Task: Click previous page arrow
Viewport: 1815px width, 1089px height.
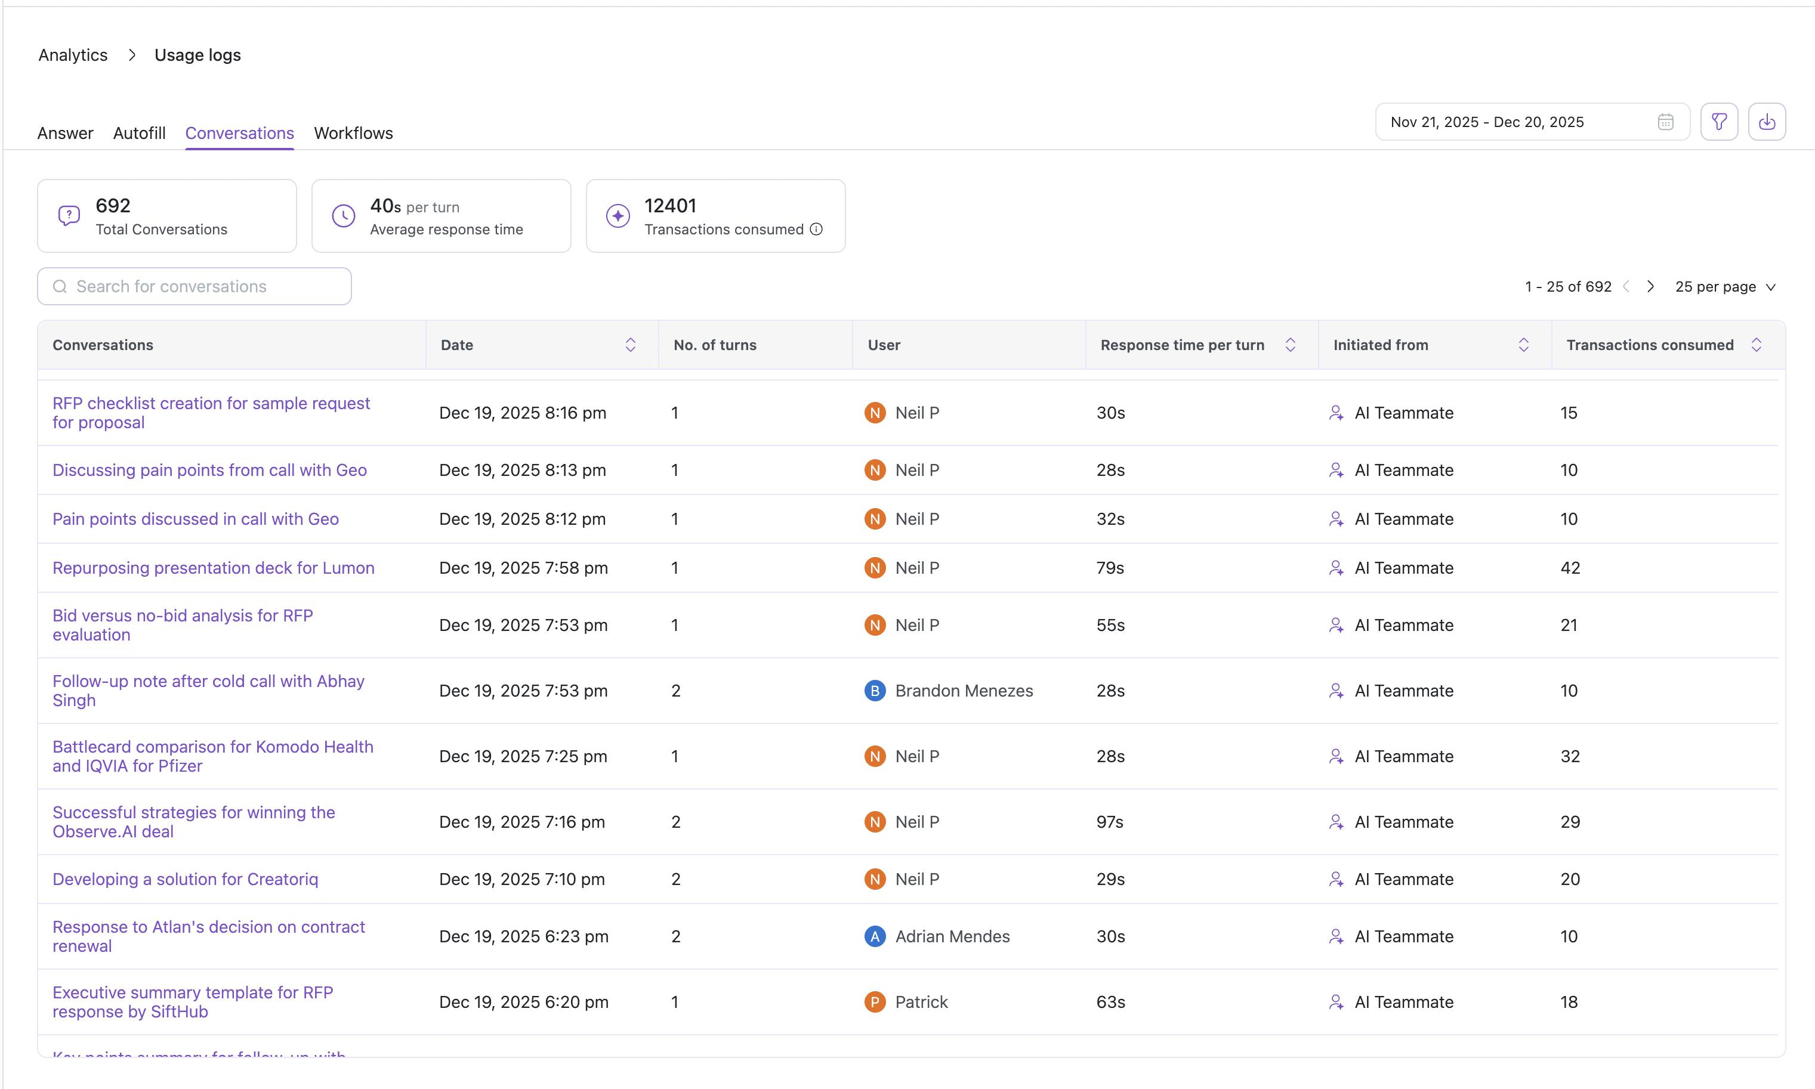Action: [1626, 287]
